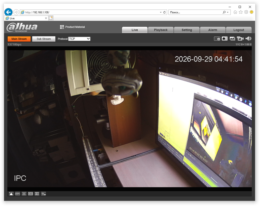Click the smiley feedback icon
Screen dimensions: 260x206
click(x=252, y=12)
